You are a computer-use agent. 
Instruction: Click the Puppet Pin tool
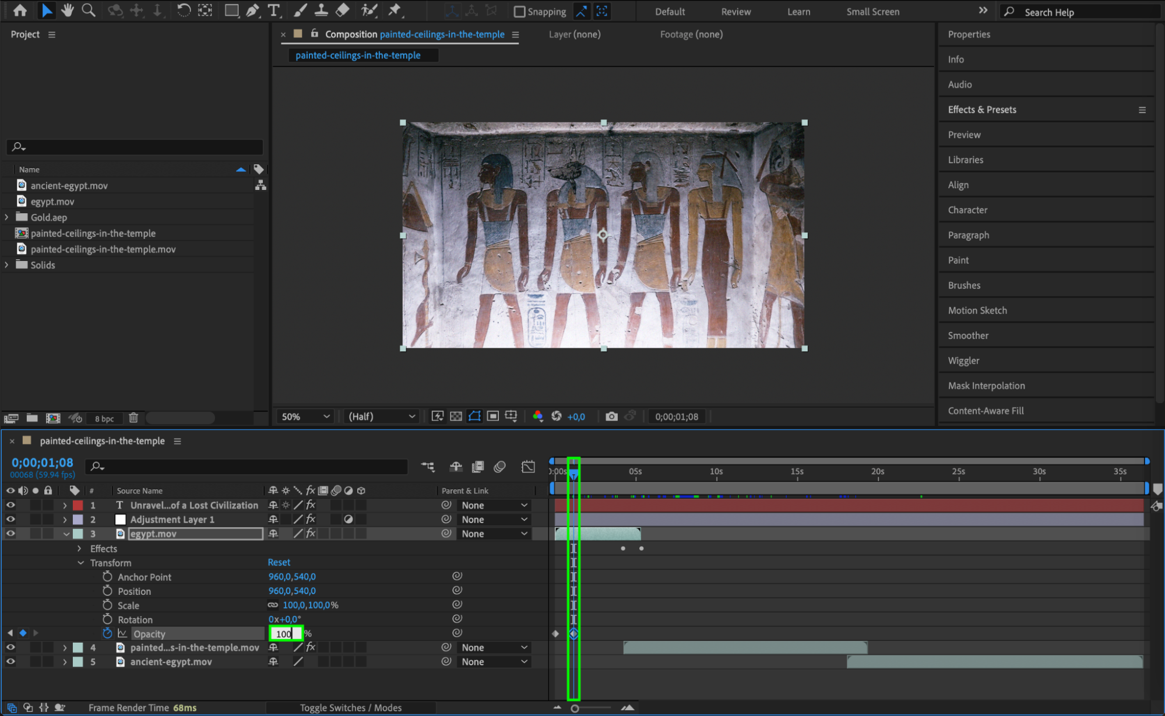[395, 10]
